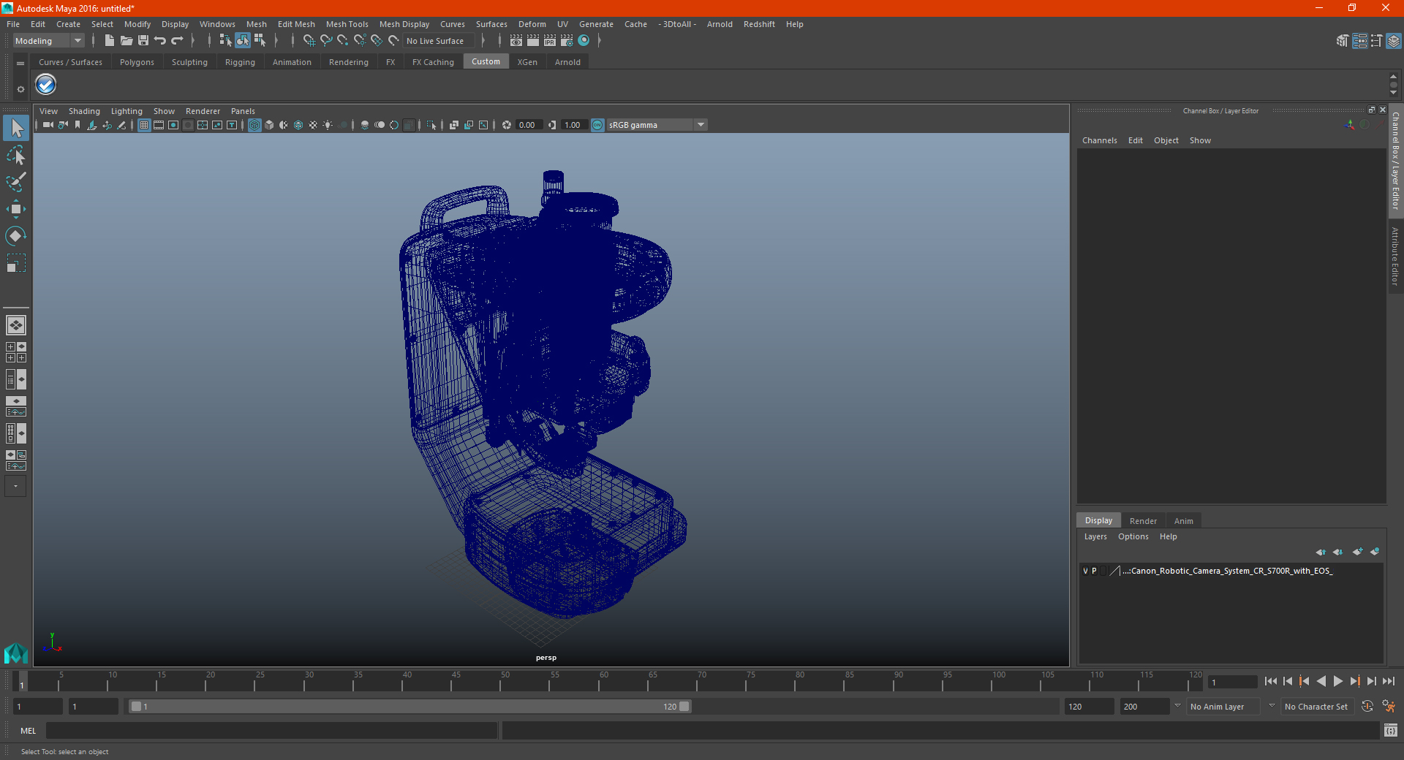
Task: Open Render Settings clapboard with gear
Action: click(x=567, y=41)
